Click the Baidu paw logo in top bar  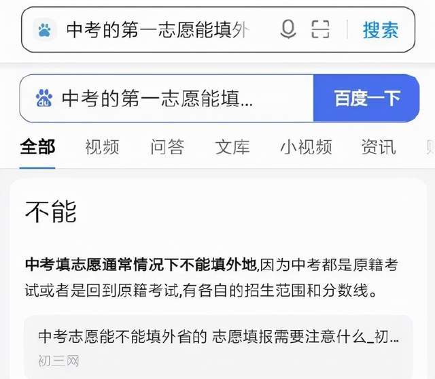[44, 30]
